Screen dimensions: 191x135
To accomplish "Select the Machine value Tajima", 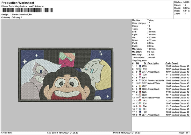I will 150,20.
